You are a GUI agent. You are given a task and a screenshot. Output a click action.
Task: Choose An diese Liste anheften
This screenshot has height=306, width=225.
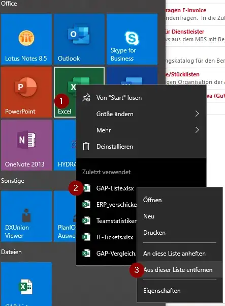coord(180,254)
